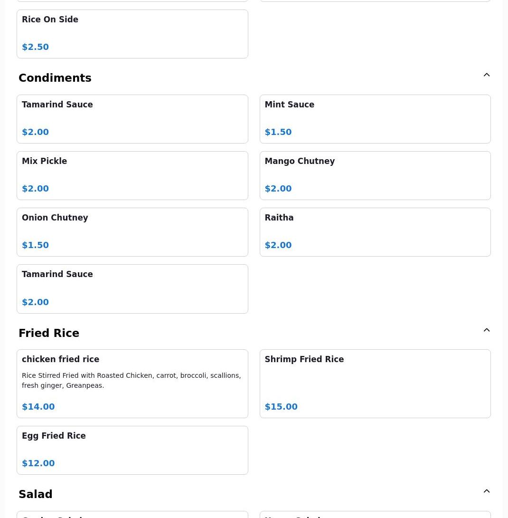This screenshot has height=518, width=508.
Task: Click the chicken fried rice description text
Action: click(131, 380)
